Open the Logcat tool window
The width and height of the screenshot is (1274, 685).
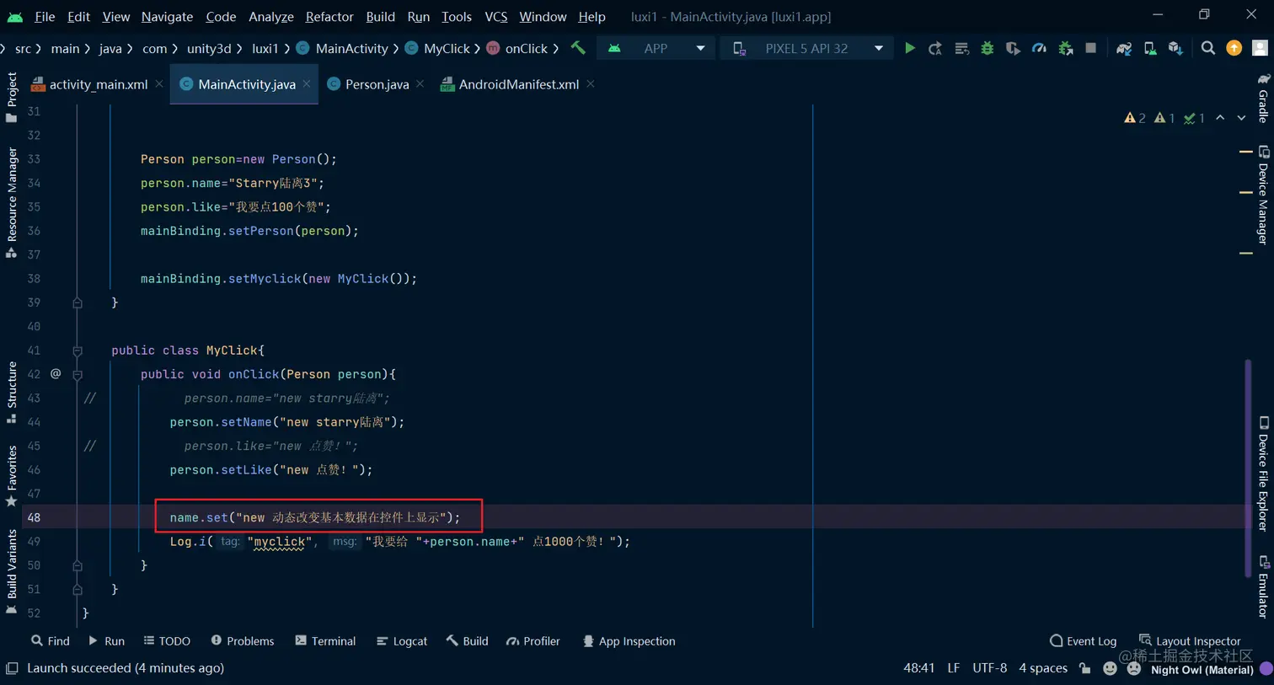coord(402,641)
